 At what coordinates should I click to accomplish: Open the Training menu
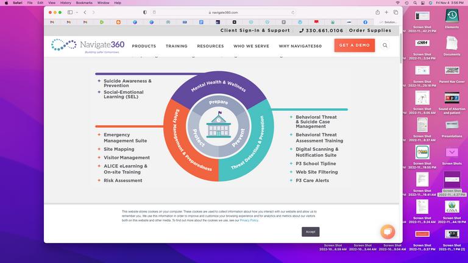coord(176,46)
